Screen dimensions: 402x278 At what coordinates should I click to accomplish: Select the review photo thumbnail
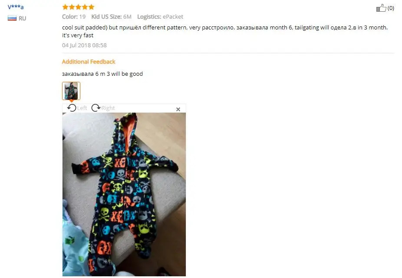71,91
